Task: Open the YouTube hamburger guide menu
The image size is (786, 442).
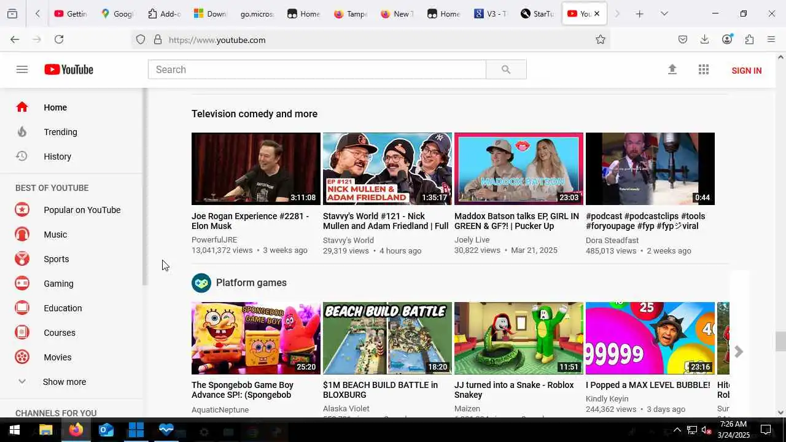Action: (22, 69)
